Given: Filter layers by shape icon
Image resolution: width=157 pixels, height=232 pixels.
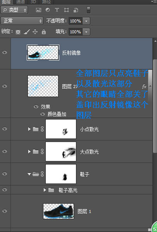Looking at the screenshot, I should pos(66,10).
